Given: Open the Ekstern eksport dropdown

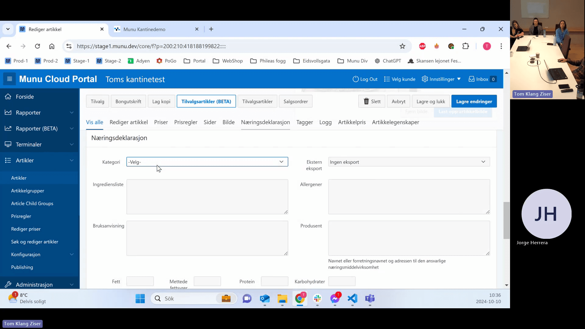Looking at the screenshot, I should [409, 162].
